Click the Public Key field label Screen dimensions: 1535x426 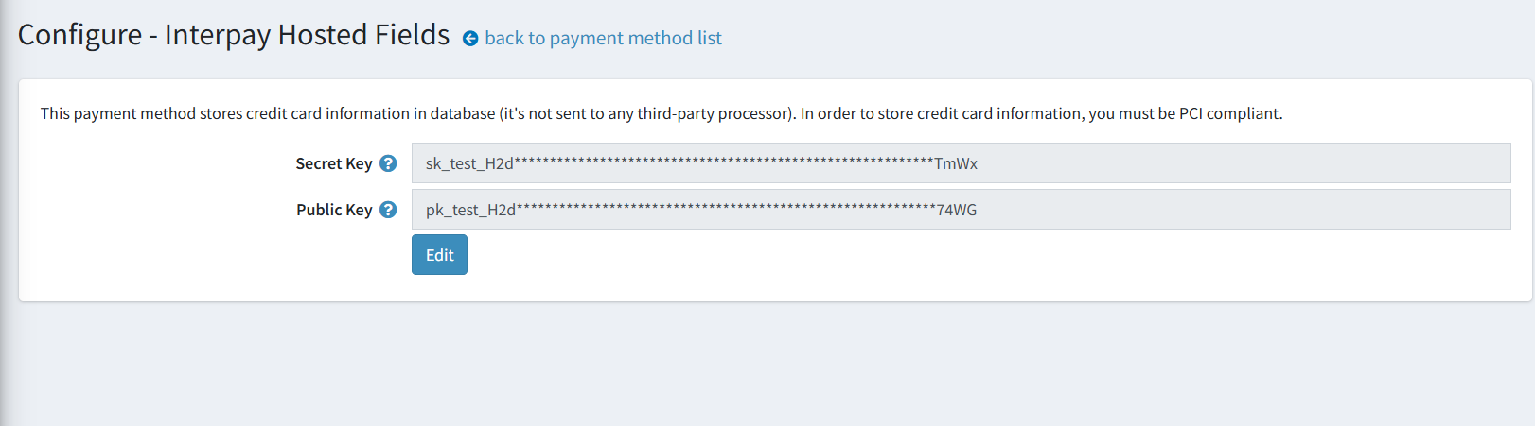(x=333, y=210)
